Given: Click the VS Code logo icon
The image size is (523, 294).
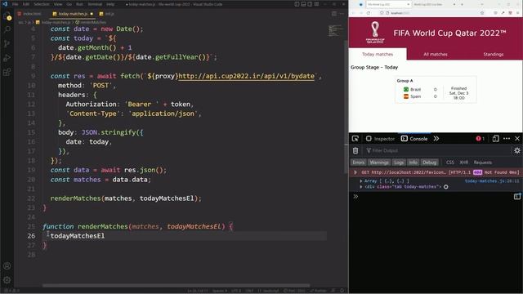Looking at the screenshot, I should 5,4.
